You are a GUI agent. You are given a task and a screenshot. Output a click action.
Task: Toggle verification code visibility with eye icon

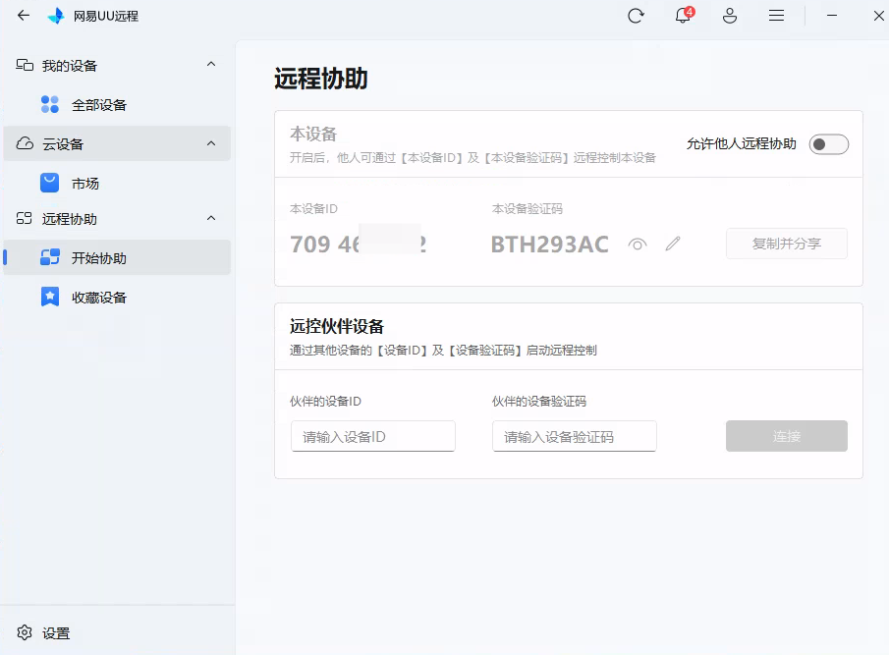(638, 244)
